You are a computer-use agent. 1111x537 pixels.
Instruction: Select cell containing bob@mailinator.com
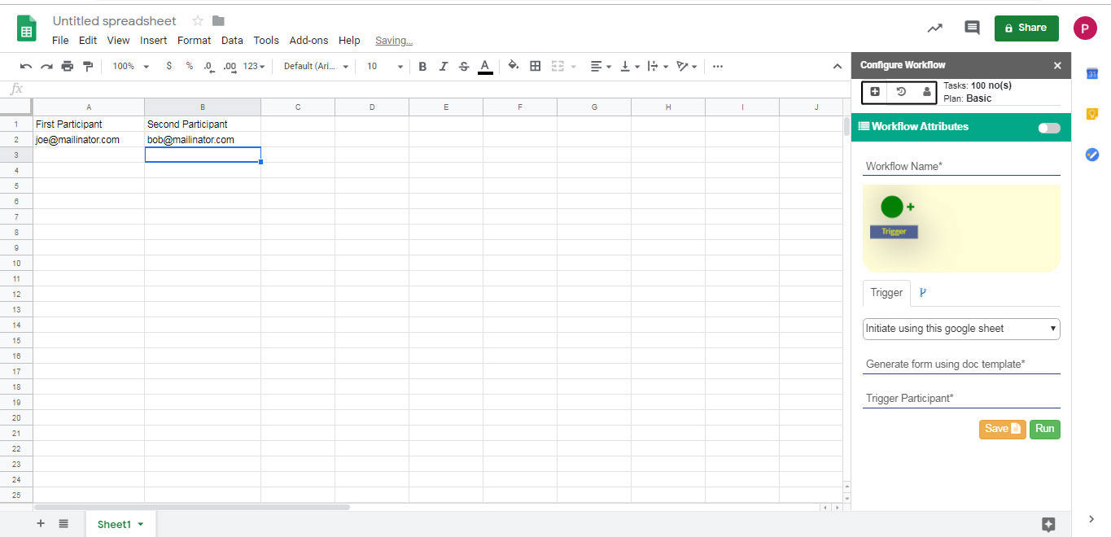pos(203,140)
